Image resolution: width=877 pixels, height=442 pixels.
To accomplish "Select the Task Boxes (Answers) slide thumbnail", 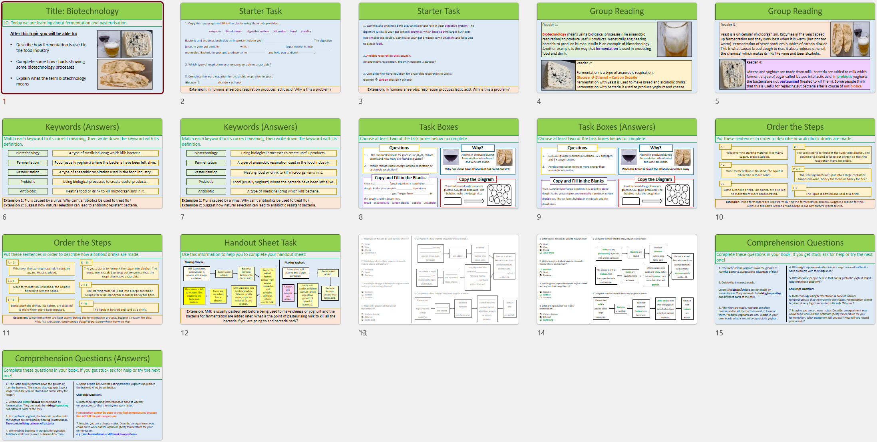I will (617, 164).
